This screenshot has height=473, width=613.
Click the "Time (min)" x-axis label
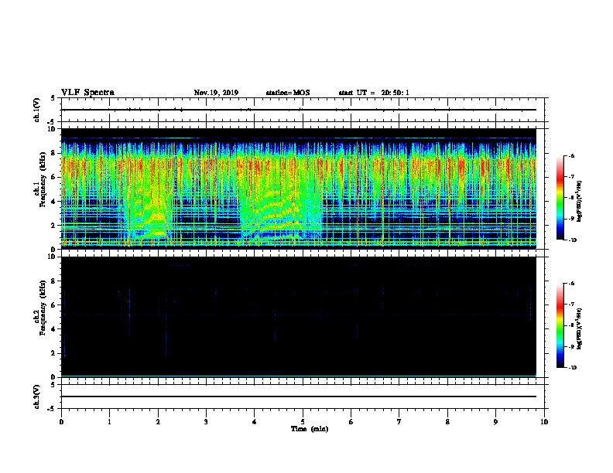pyautogui.click(x=310, y=429)
